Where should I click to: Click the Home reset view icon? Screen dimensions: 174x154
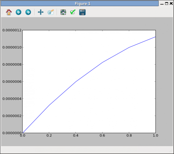point(9,12)
